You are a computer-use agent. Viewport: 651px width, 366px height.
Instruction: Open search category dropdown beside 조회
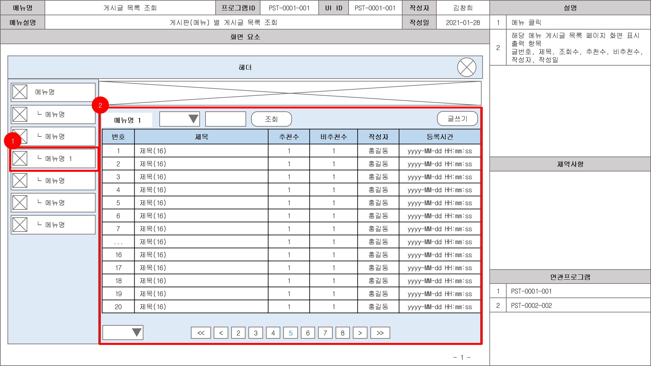pos(179,119)
